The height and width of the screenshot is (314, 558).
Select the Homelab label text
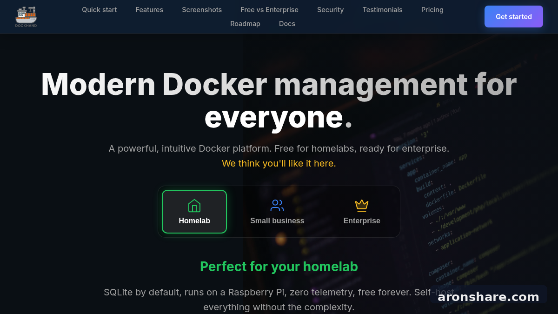tap(194, 221)
